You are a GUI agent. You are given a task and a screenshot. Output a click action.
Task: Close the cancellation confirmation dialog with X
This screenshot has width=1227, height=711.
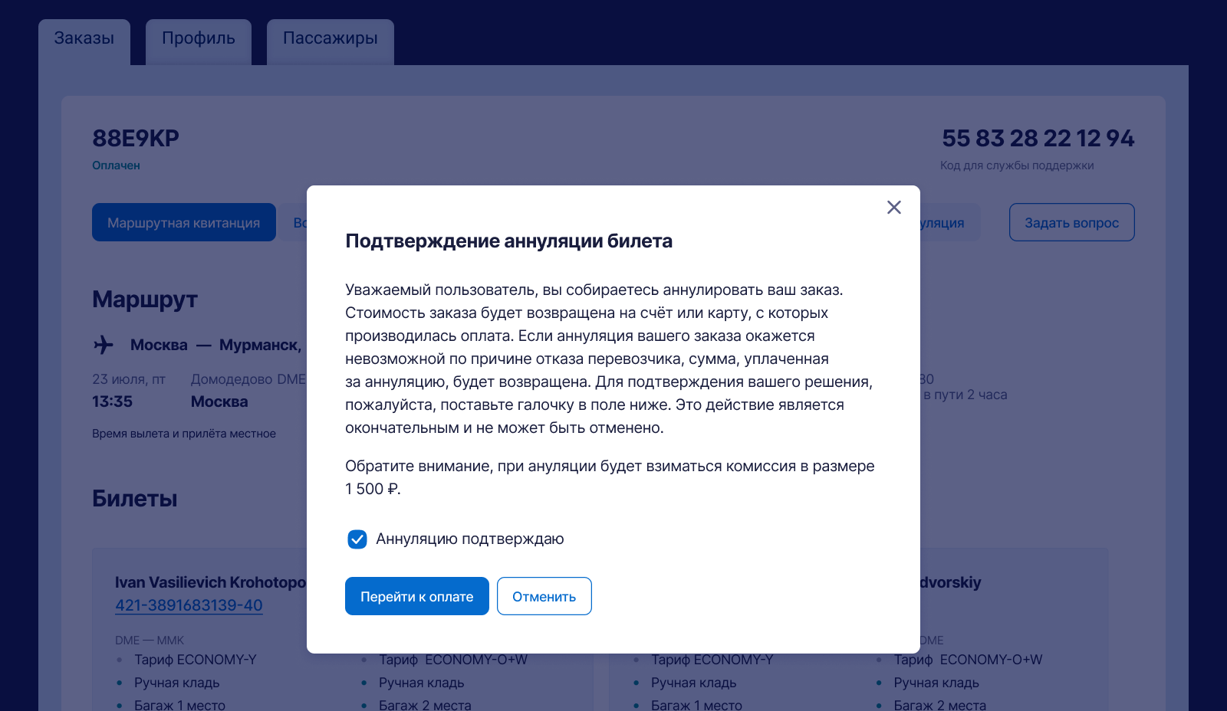[x=893, y=208]
